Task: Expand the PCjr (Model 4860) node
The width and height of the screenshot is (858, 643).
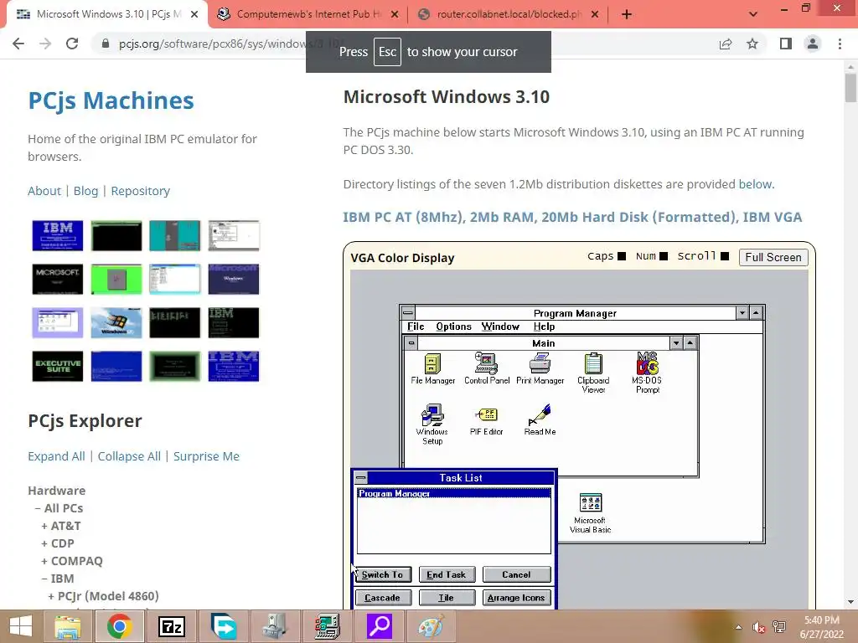Action: point(51,596)
